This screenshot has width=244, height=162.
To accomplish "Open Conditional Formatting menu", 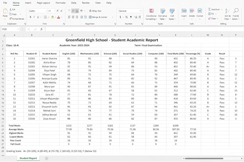I will tap(151, 14).
